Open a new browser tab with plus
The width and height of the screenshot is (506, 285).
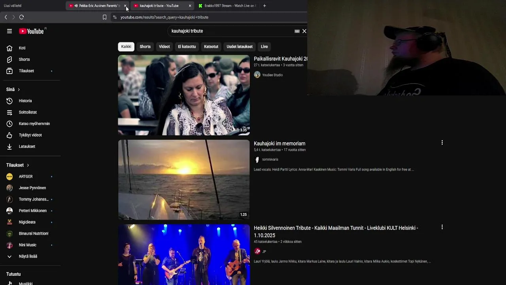(x=264, y=6)
